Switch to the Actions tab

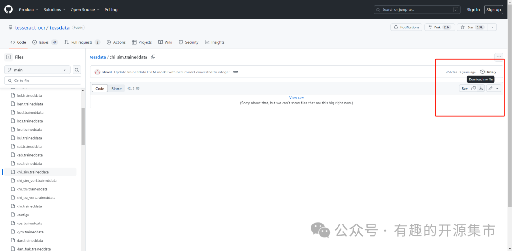pos(116,42)
